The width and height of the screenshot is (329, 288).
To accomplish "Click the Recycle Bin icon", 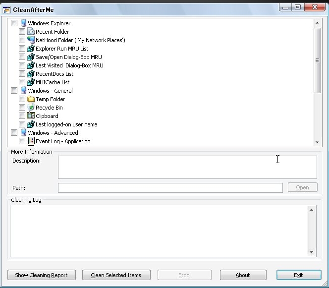I will pyautogui.click(x=31, y=108).
